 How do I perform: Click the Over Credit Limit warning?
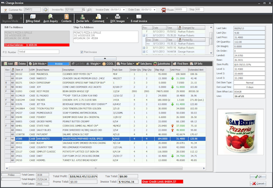(x=162, y=182)
